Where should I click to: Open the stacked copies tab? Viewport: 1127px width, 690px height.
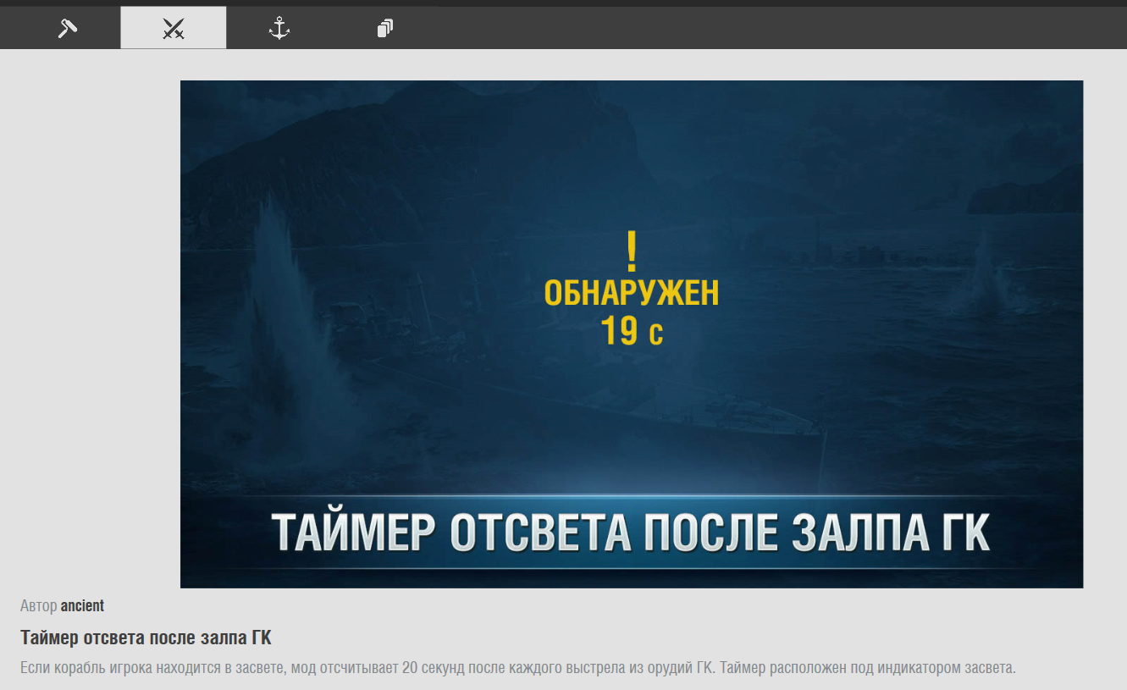click(x=385, y=29)
